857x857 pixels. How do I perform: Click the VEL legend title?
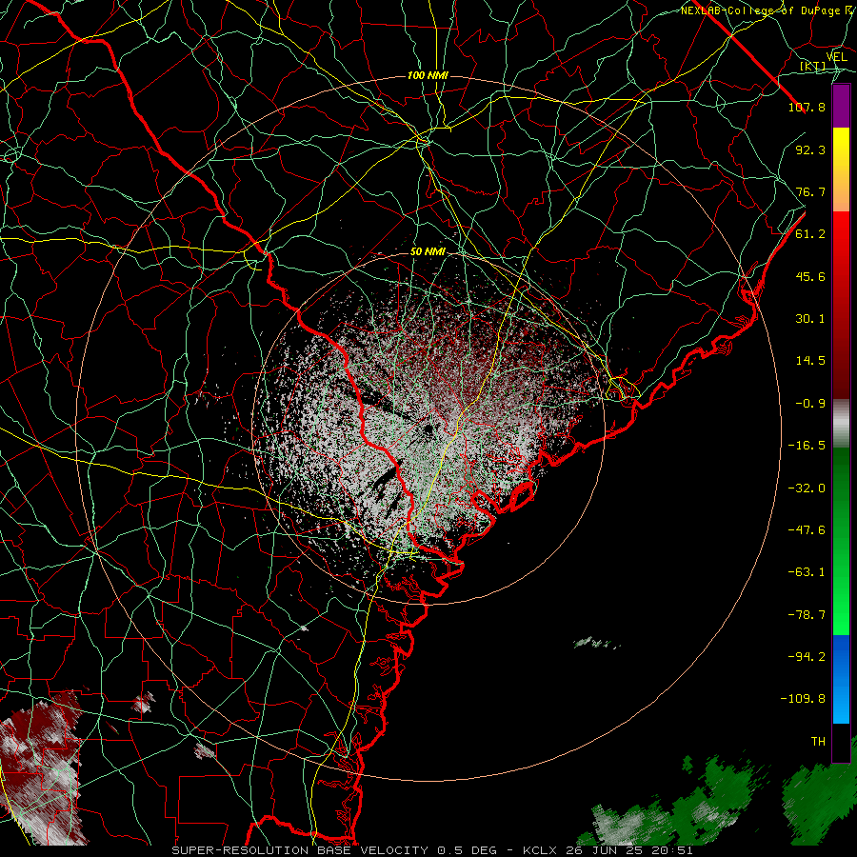point(837,57)
